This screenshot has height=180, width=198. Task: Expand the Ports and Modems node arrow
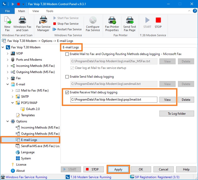click(7, 60)
